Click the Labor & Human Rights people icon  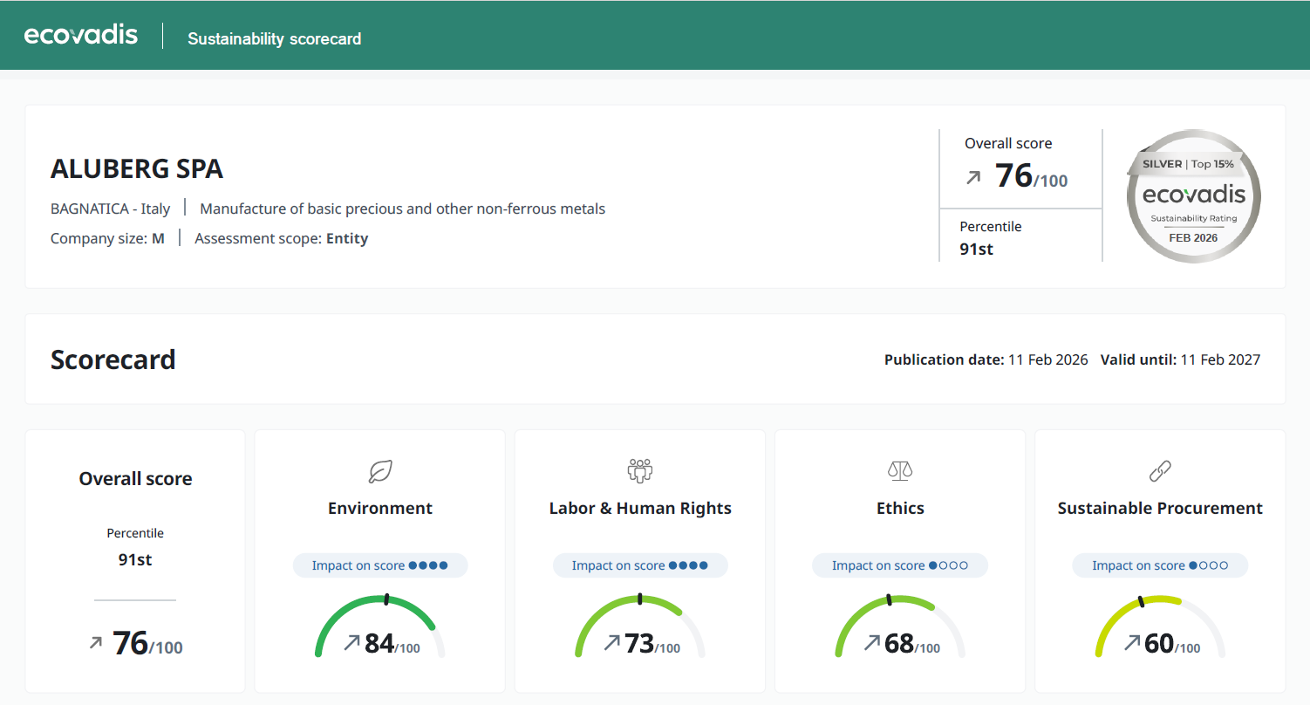point(640,471)
